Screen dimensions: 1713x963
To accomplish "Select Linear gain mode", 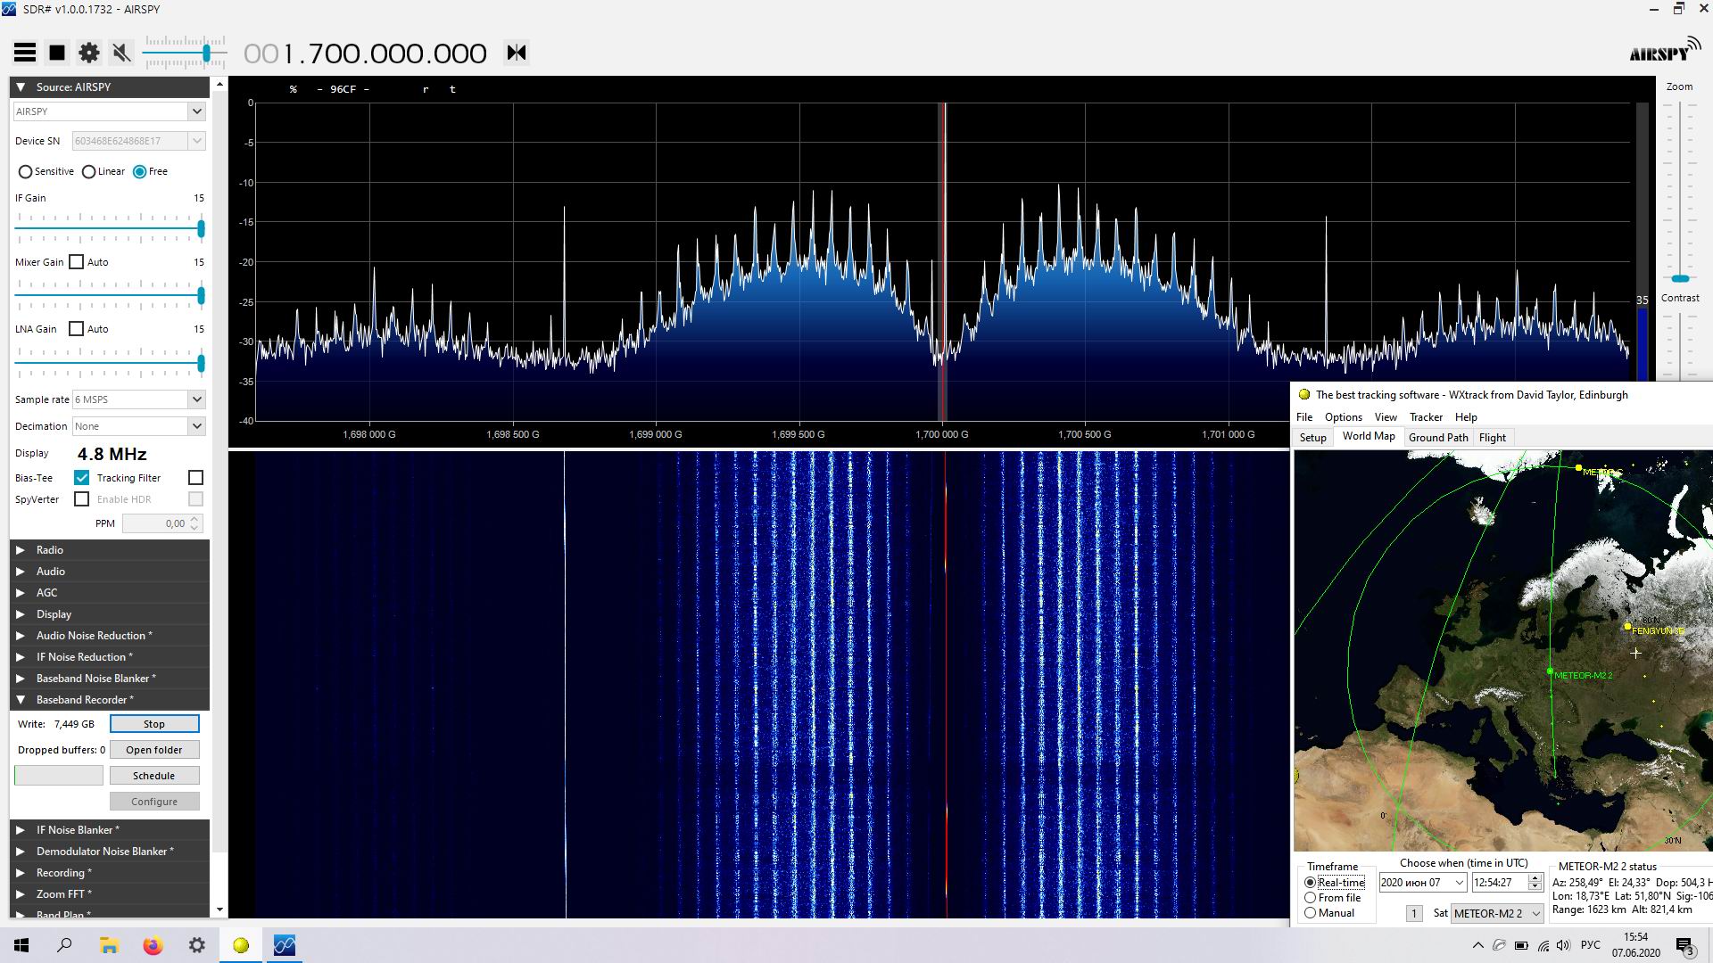I will point(88,171).
